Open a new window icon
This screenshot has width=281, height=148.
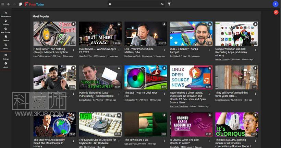point(20,4)
